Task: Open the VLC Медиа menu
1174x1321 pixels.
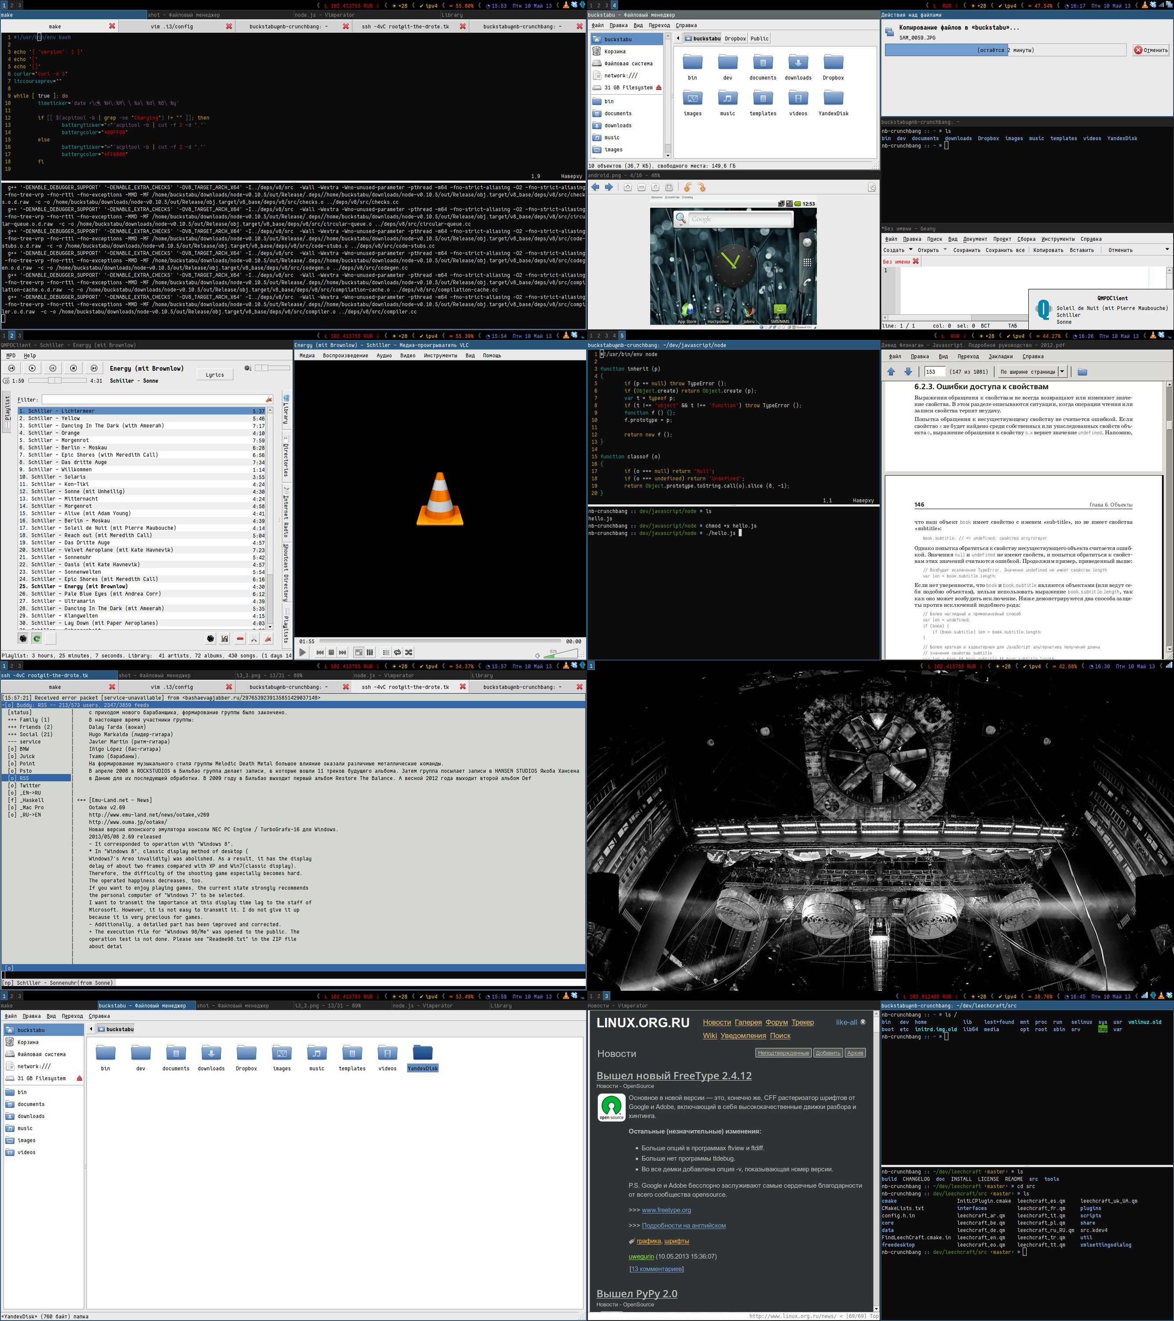Action: [x=307, y=355]
